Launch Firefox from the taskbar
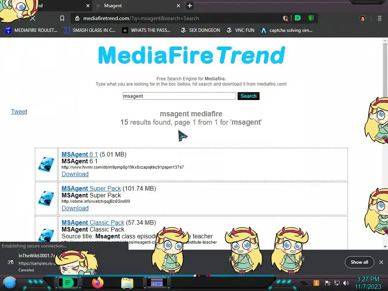Viewport: 388px width, 291px height. 98,283
